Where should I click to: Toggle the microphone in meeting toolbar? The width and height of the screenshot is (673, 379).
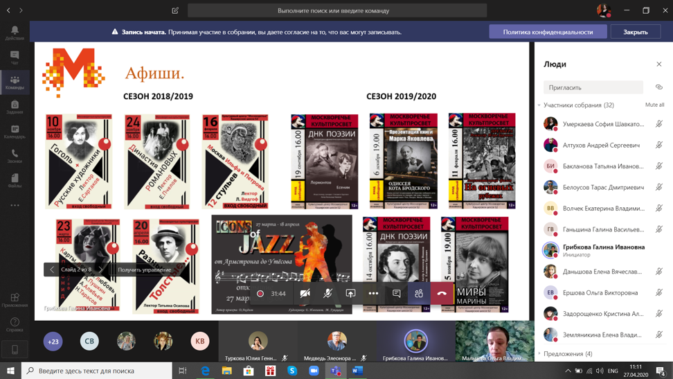pos(327,294)
